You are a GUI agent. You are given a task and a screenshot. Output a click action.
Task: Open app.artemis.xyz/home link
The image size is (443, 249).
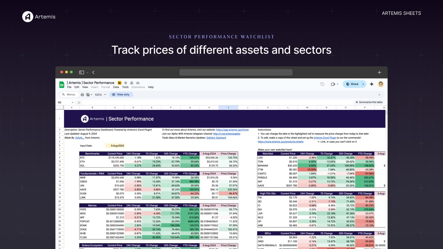[232, 130]
